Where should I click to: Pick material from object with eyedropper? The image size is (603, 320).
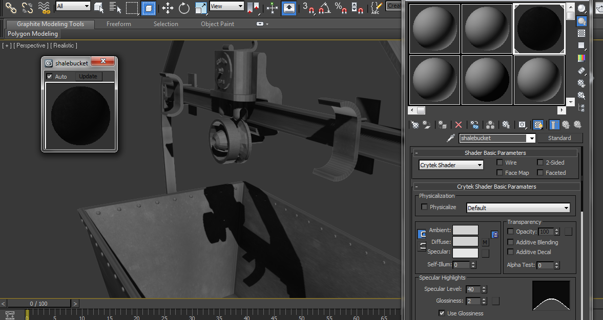click(451, 138)
